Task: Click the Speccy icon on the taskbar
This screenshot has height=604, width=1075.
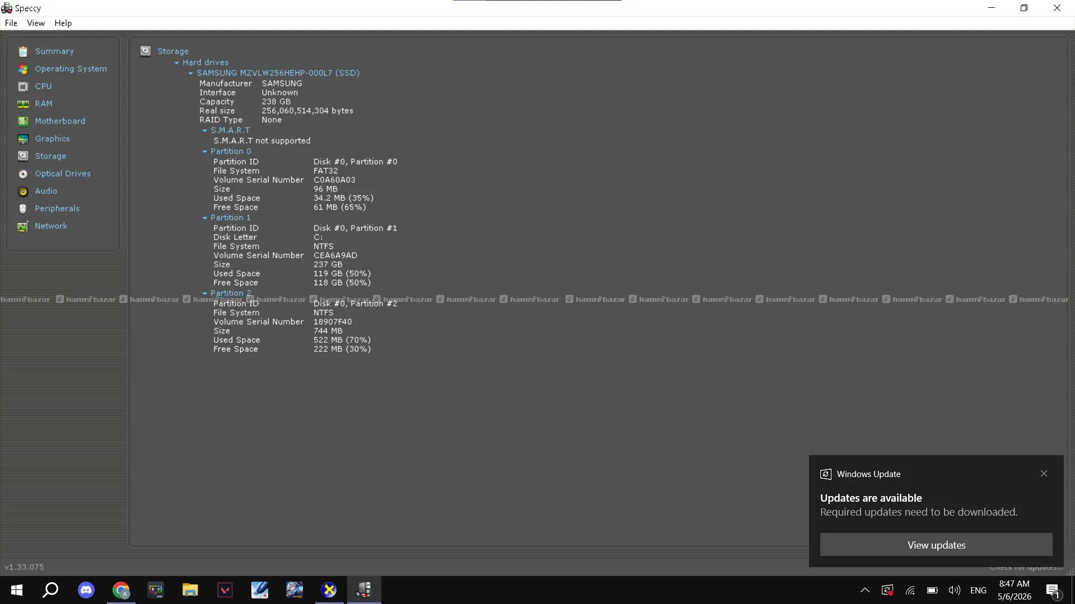Action: coord(364,590)
